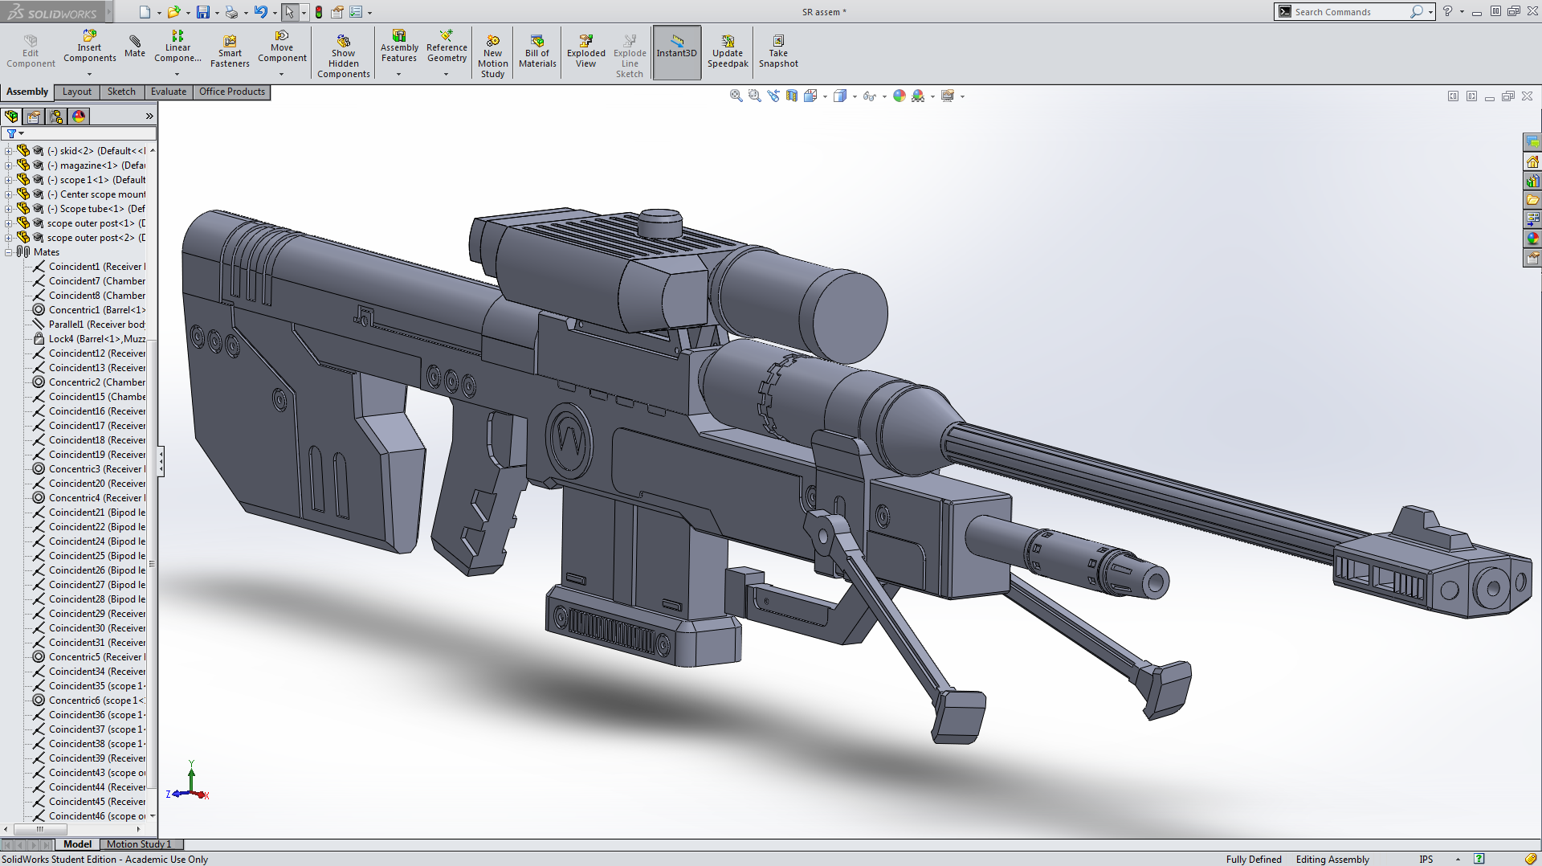The image size is (1542, 866).
Task: Open the DisplayManager panel tab
Action: [79, 116]
